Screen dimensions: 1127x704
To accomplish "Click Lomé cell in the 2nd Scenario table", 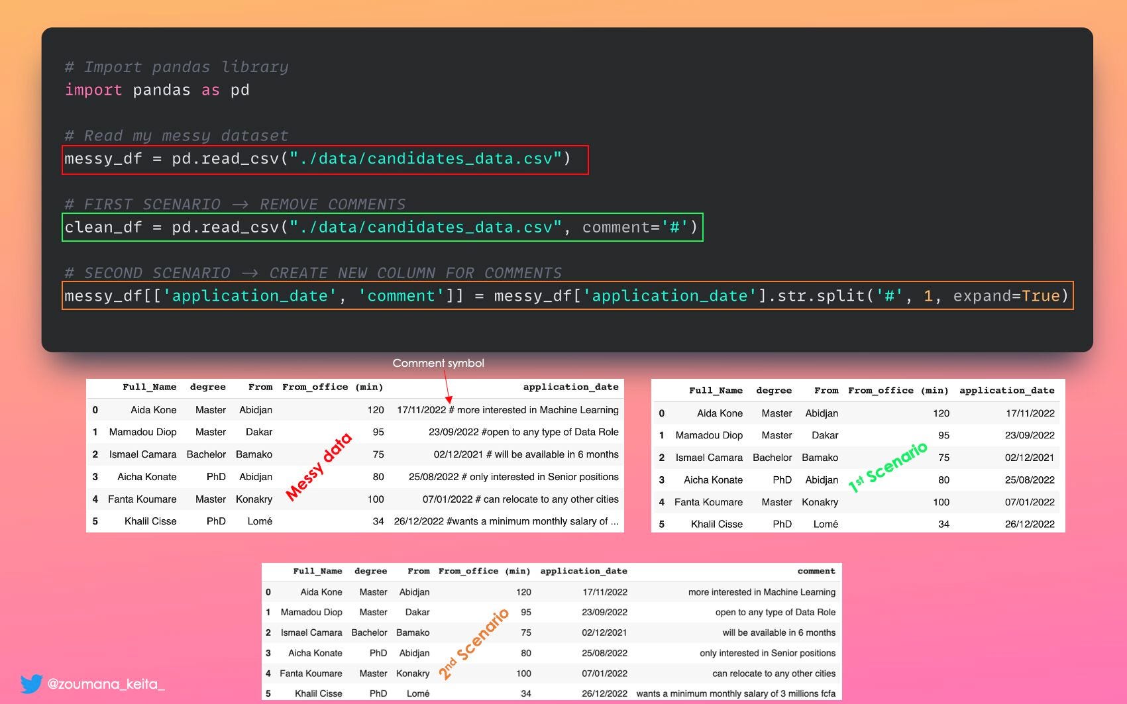I will tap(418, 693).
